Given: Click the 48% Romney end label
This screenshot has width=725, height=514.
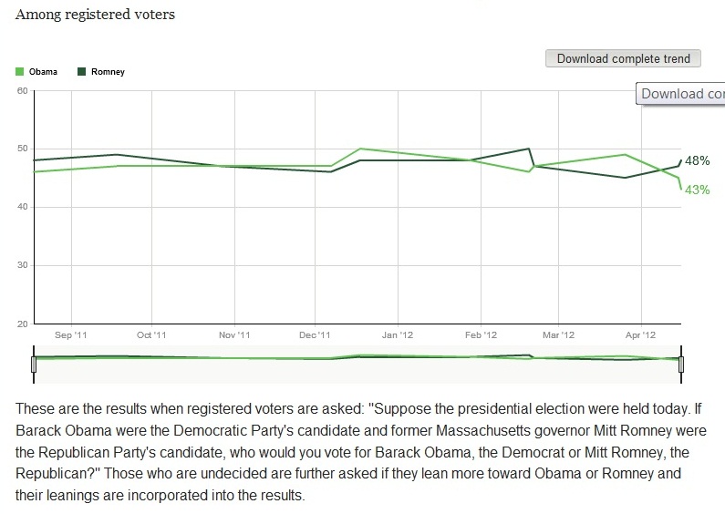Looking at the screenshot, I should point(698,160).
